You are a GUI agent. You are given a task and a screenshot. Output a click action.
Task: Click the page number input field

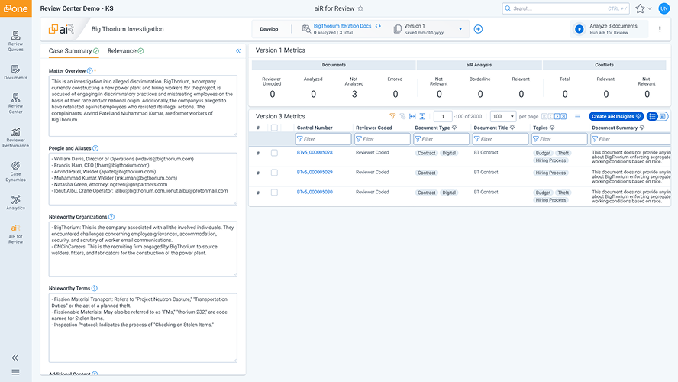443,116
